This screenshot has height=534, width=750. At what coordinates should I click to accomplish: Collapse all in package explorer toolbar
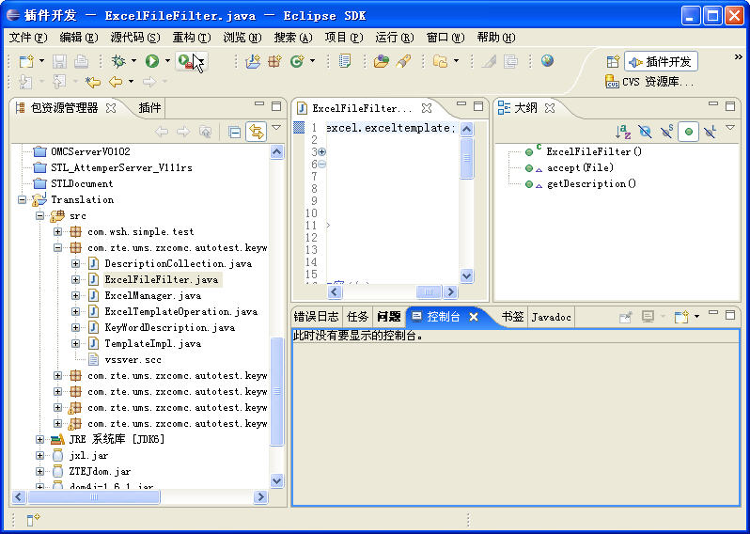(x=234, y=132)
